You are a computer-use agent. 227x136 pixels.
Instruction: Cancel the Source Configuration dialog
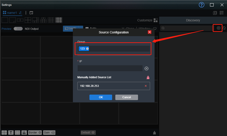click(126, 97)
